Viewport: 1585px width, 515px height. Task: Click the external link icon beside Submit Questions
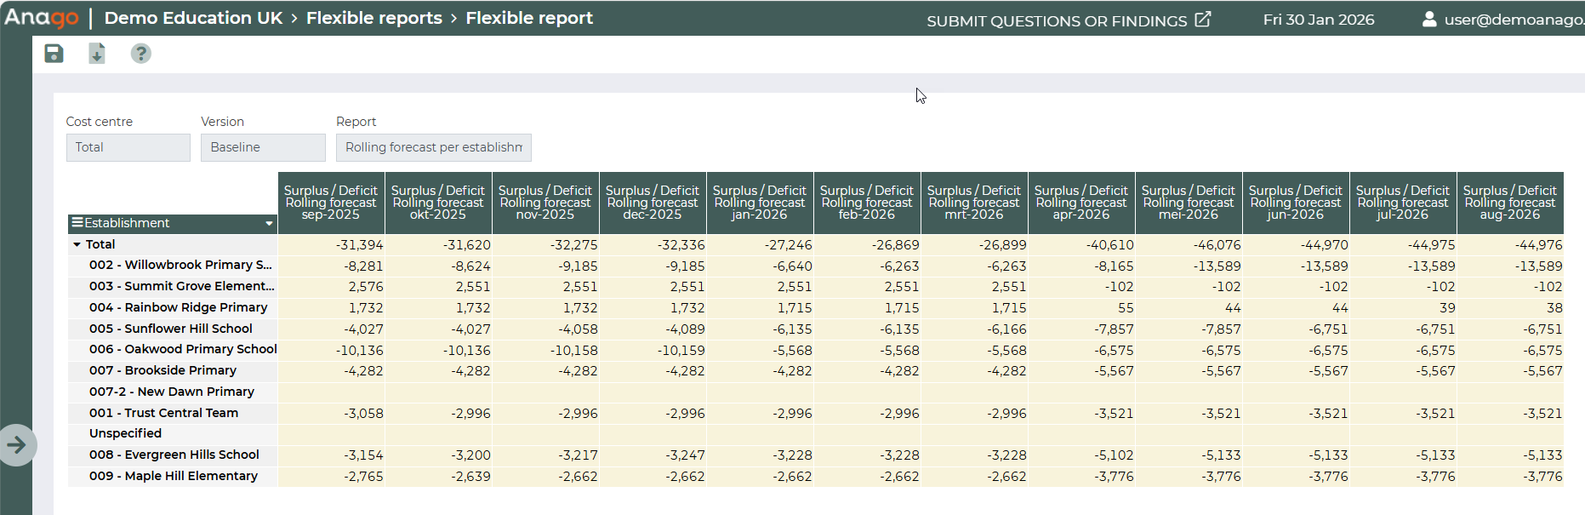1202,20
